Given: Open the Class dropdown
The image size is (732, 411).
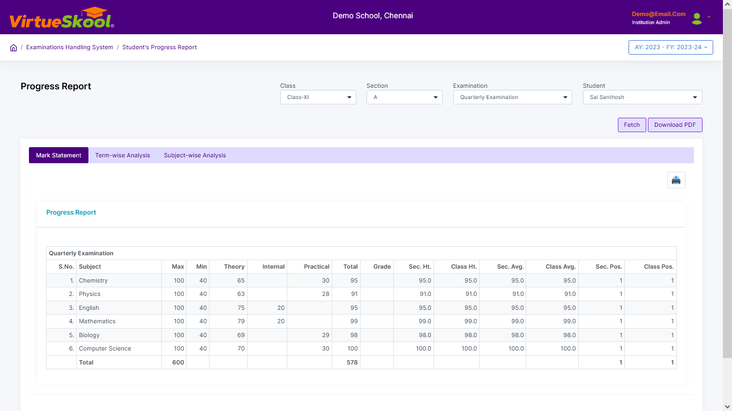Looking at the screenshot, I should click(318, 97).
